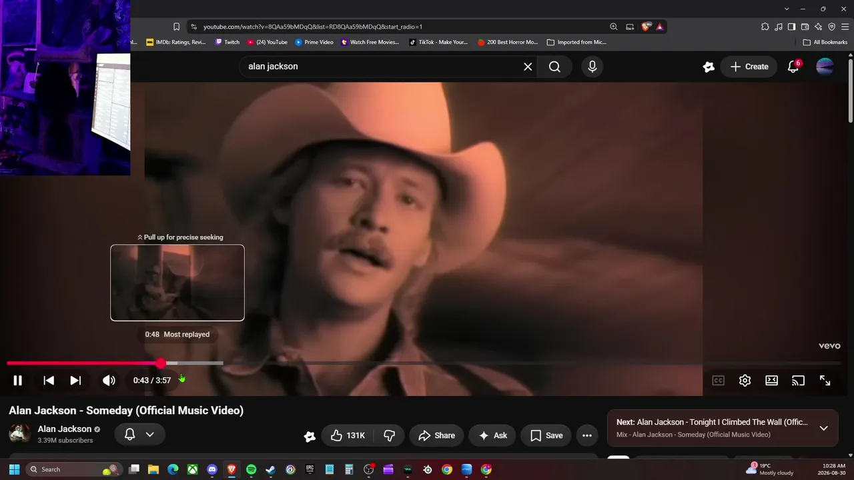Viewport: 854px width, 480px height.
Task: Open the more actions ellipsis menu
Action: pyautogui.click(x=587, y=435)
